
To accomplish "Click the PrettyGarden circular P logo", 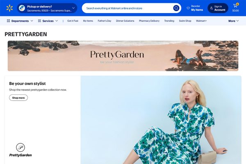I will click(20, 147).
